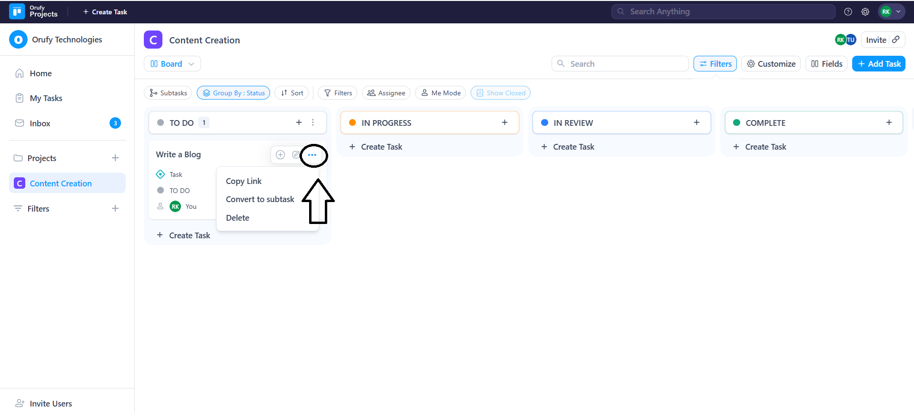Open the TO DO column vertical dots menu
Viewport: 914px width, 417px height.
pos(313,122)
